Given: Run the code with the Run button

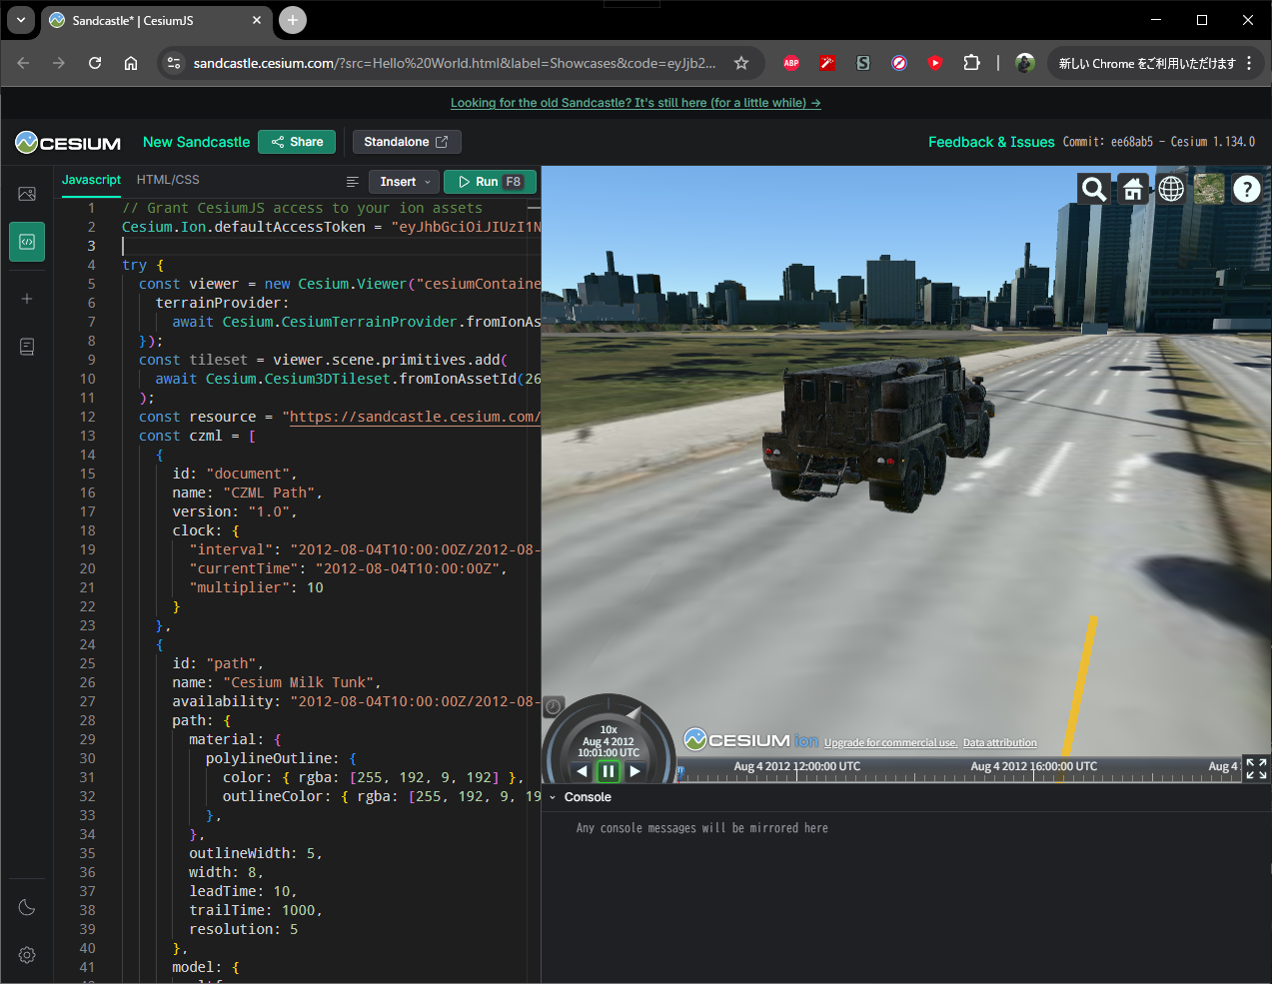Looking at the screenshot, I should click(490, 181).
